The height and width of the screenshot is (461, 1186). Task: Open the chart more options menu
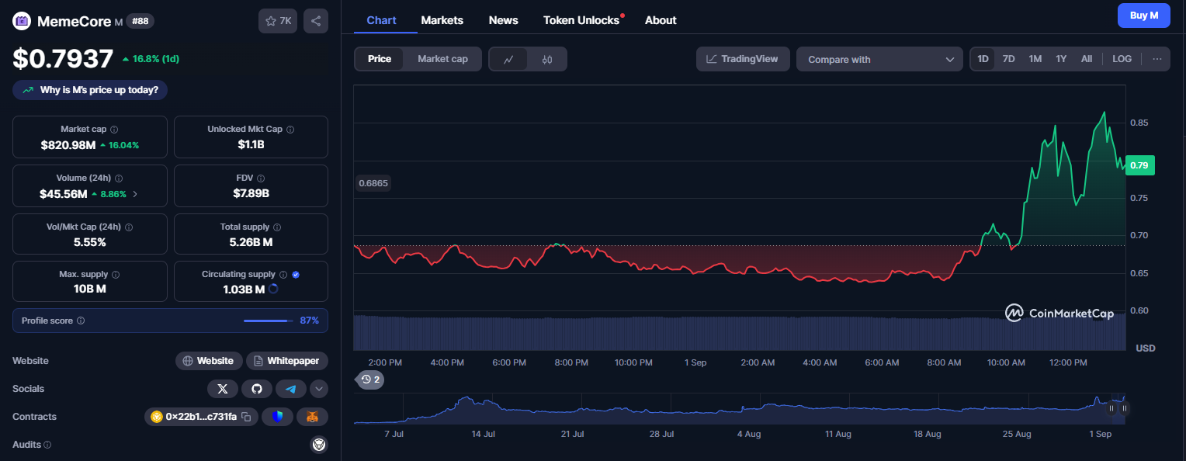(x=1157, y=59)
